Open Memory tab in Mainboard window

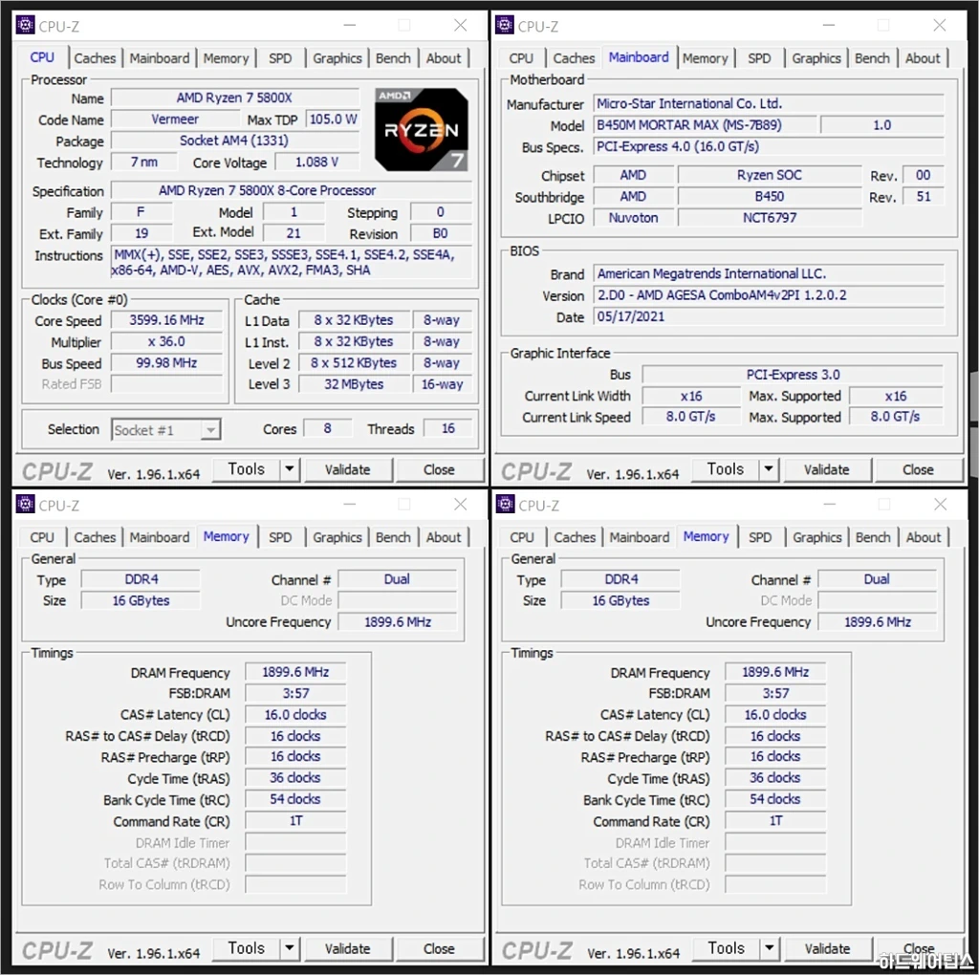[x=705, y=58]
